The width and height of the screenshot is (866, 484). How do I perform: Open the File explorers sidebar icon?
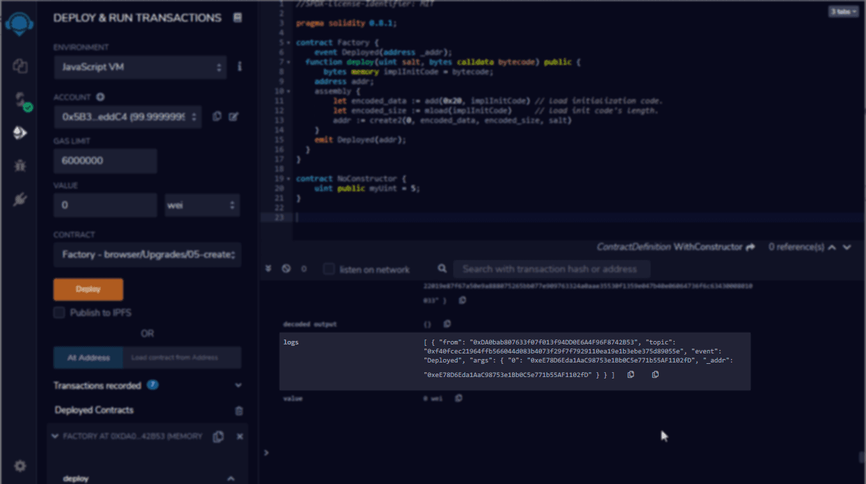[19, 67]
